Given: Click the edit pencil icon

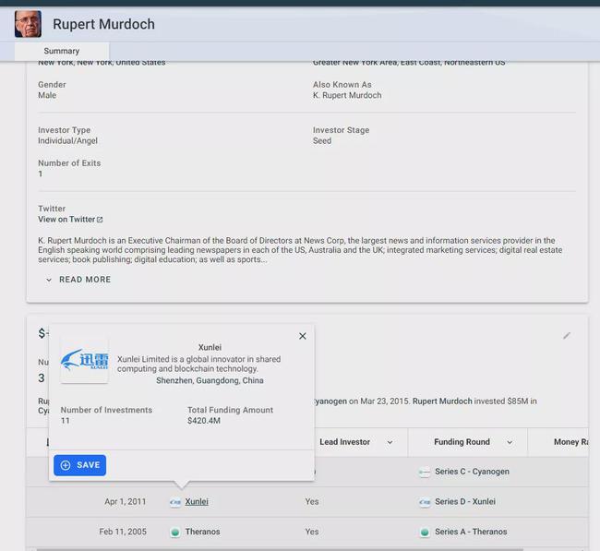Looking at the screenshot, I should tap(567, 336).
